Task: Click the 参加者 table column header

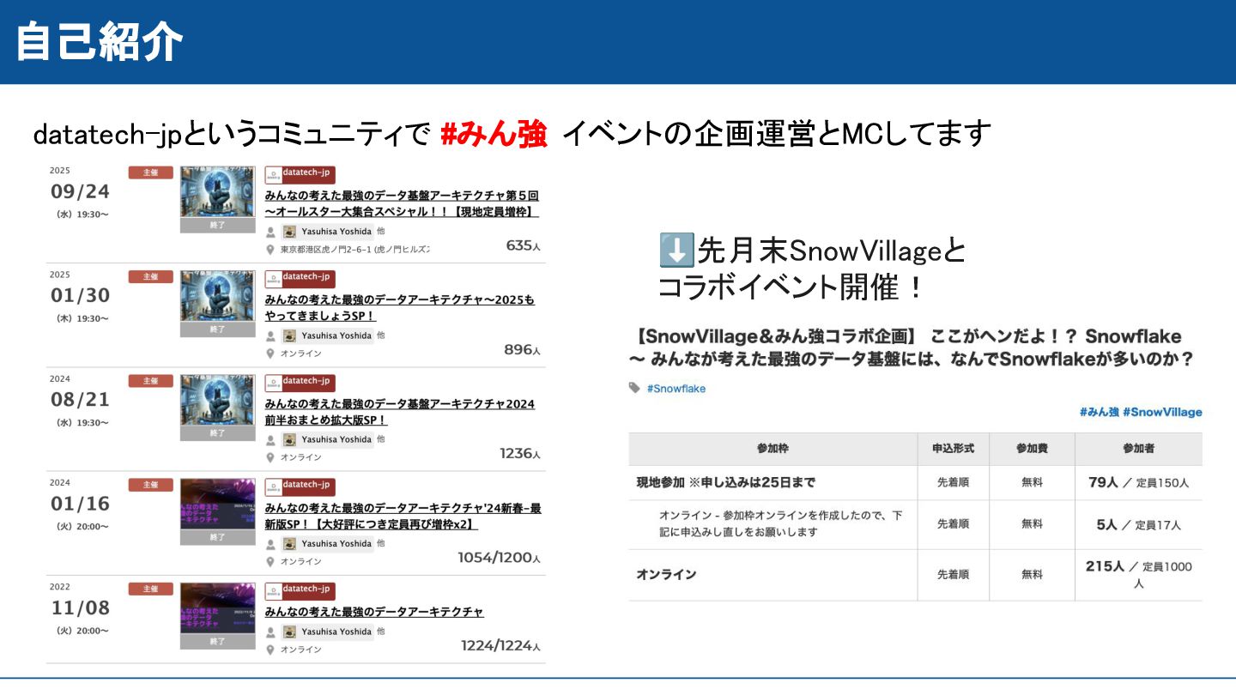Action: 1138,449
